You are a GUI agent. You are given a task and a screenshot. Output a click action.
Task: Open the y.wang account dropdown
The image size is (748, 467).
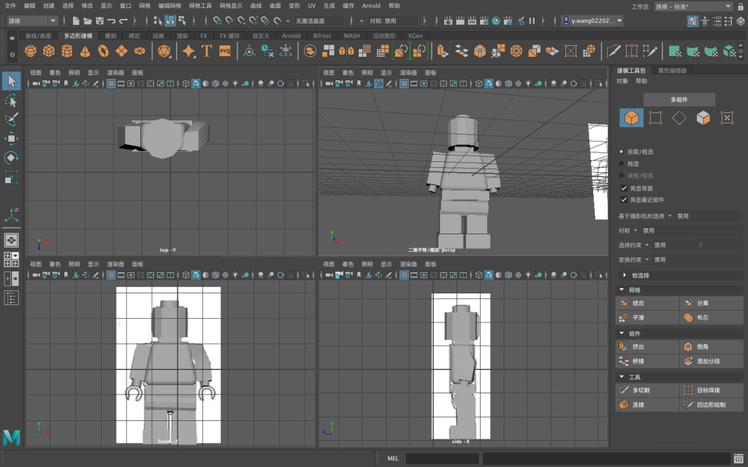(592, 20)
